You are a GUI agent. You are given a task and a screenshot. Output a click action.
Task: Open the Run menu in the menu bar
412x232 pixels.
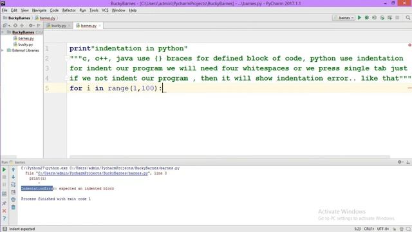(83, 10)
